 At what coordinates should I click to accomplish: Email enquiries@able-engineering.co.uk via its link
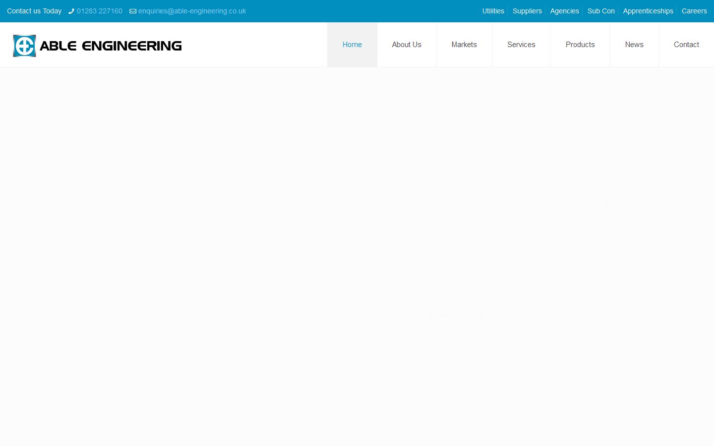pyautogui.click(x=192, y=11)
